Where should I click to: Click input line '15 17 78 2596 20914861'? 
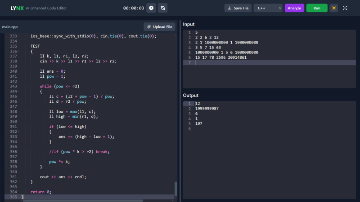coord(221,57)
